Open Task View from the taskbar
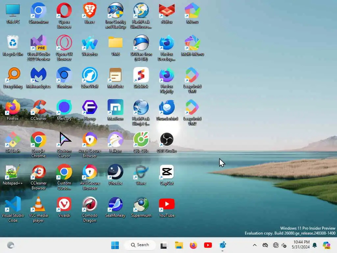This screenshot has height=253, width=337. pos(164,245)
